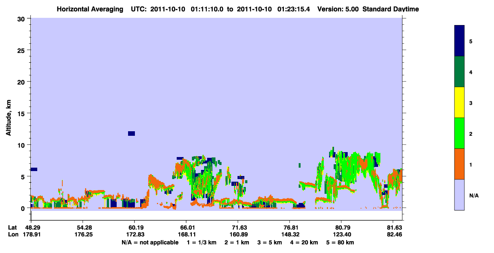The height and width of the screenshot is (253, 494).
Task: Click the y-axis tick label 30
Action: coord(22,19)
